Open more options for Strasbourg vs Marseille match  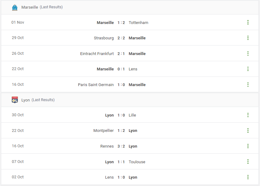[248, 38]
